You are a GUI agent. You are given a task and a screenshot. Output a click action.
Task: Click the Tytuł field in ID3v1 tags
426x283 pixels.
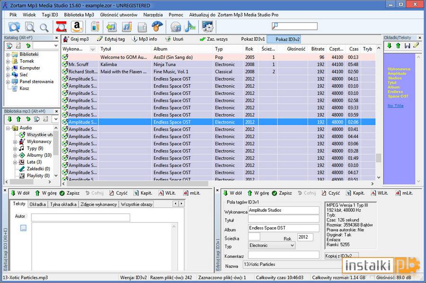pos(284,219)
